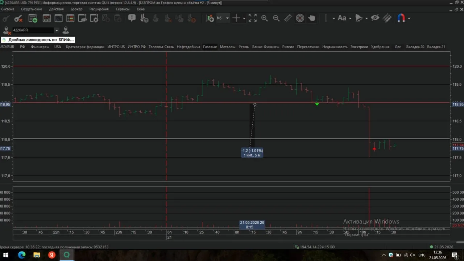Open the Расширения menu

click(99, 9)
